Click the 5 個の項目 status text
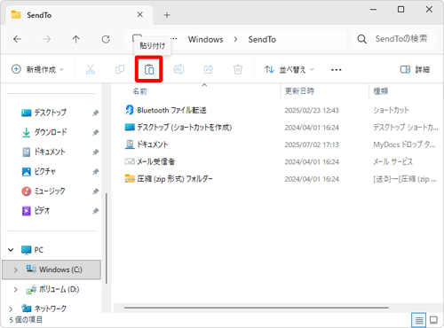 coord(26,320)
